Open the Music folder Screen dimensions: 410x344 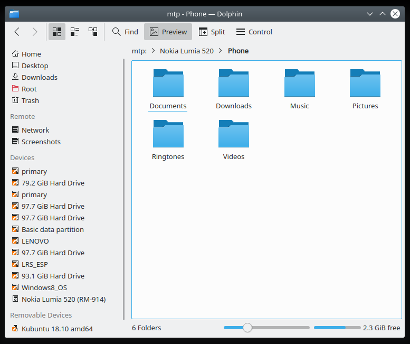point(299,85)
